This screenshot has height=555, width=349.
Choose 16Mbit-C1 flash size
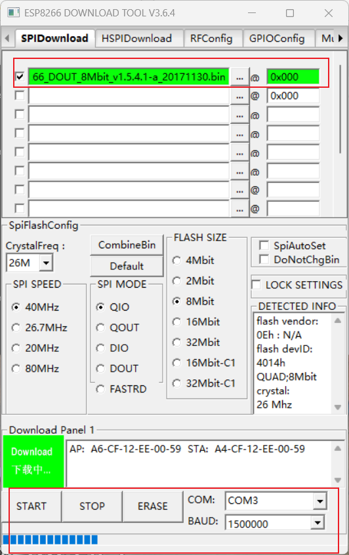[x=204, y=363]
